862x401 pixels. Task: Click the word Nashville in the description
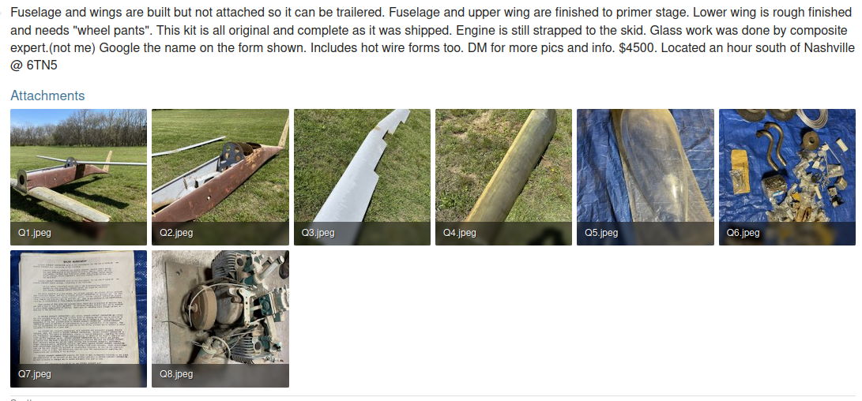pos(826,48)
